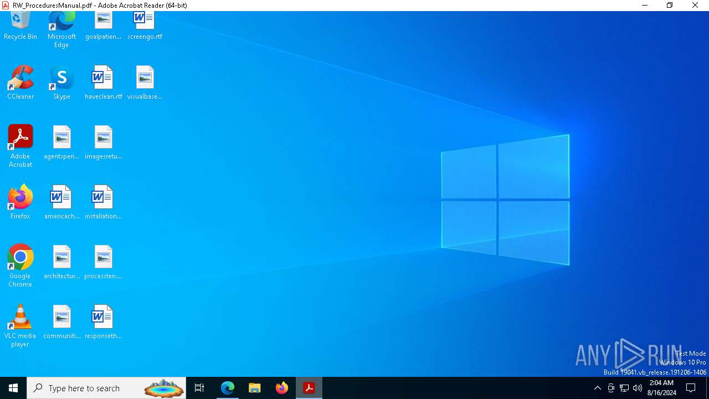Select the imagesretu... image file
This screenshot has height=399, width=709.
(103, 142)
